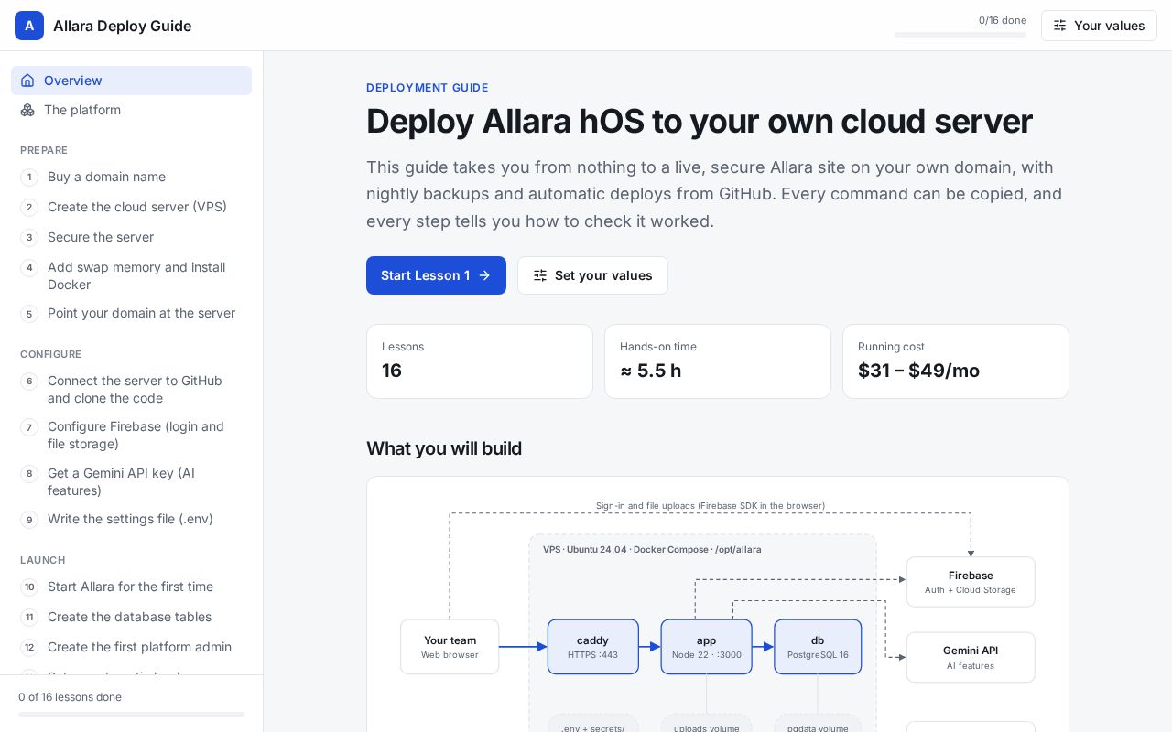Open Create the cloud server (VPS) lesson
The width and height of the screenshot is (1172, 732).
(x=131, y=207)
